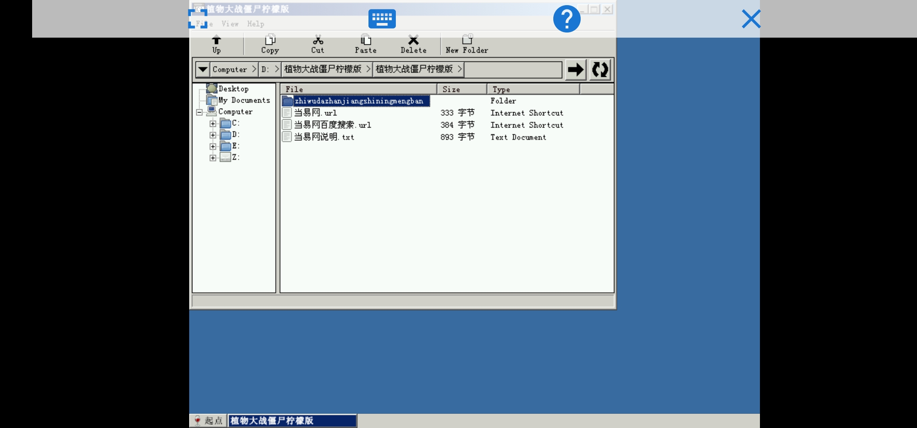
Task: Cut the selection with scissors icon
Action: point(318,44)
